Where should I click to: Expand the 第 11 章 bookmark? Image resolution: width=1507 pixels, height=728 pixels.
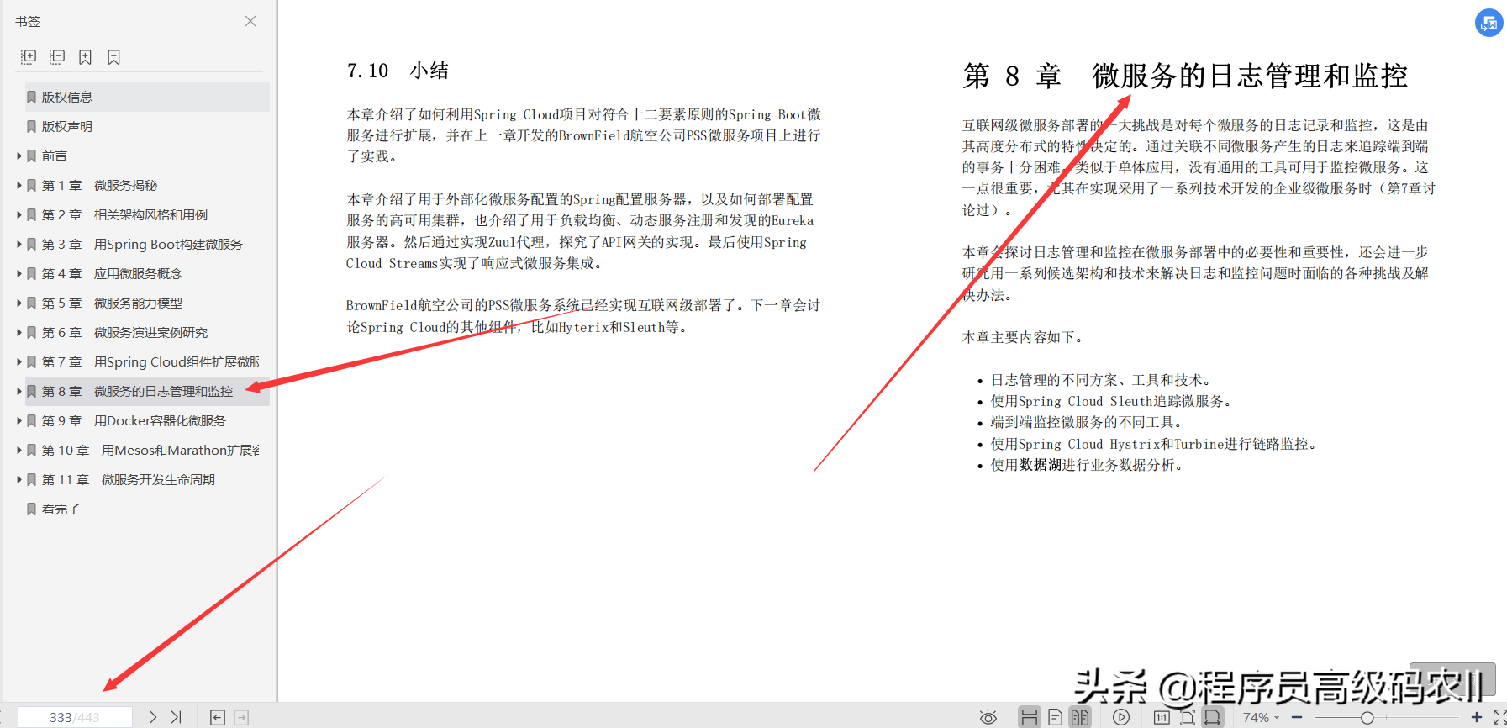pyautogui.click(x=19, y=479)
